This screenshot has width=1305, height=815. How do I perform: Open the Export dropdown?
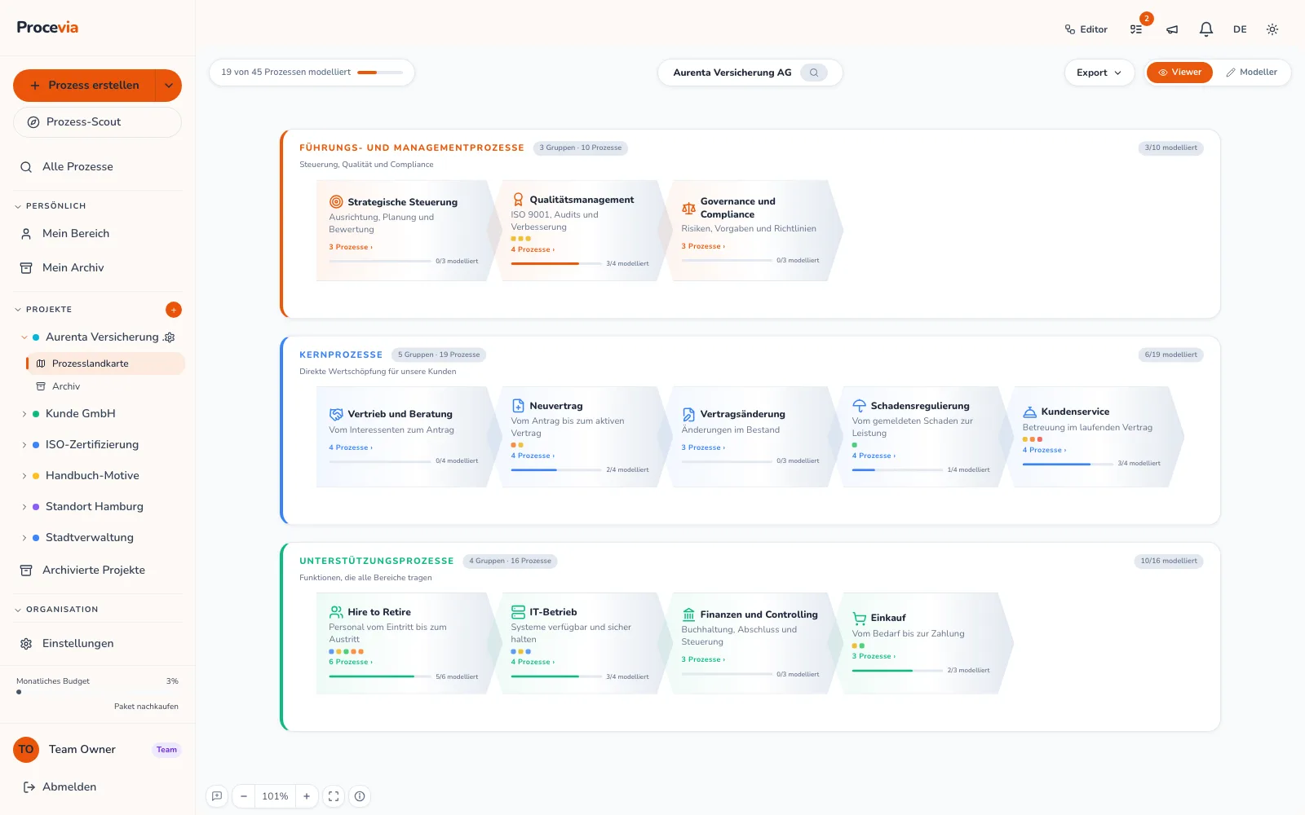coord(1099,73)
